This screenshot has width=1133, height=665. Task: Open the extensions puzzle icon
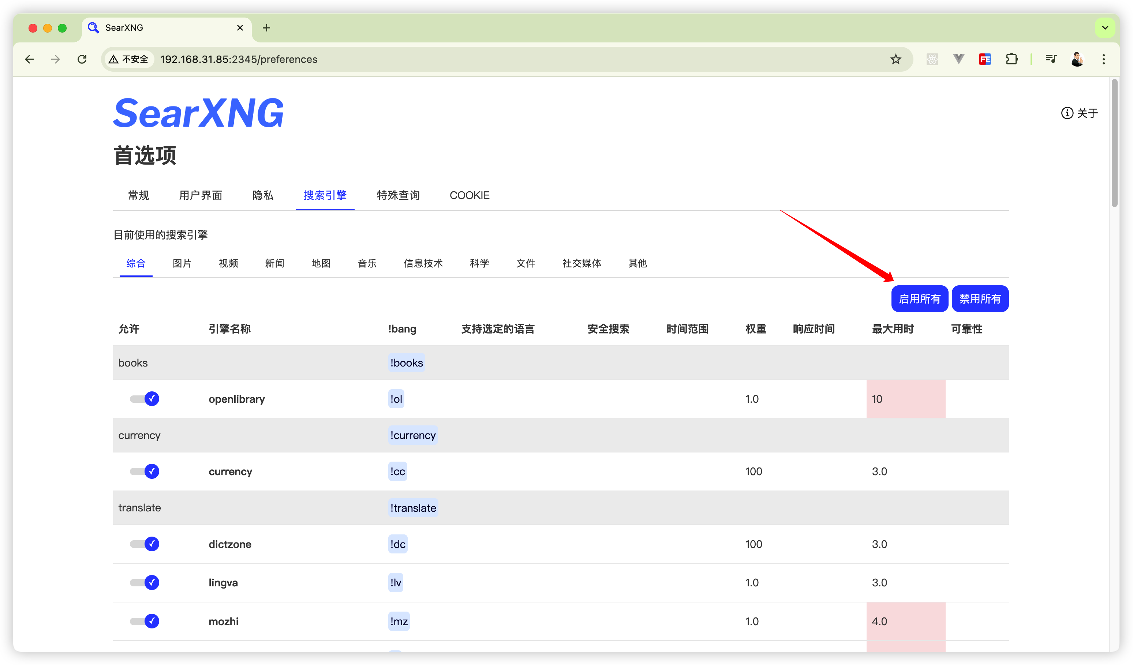pyautogui.click(x=1012, y=59)
